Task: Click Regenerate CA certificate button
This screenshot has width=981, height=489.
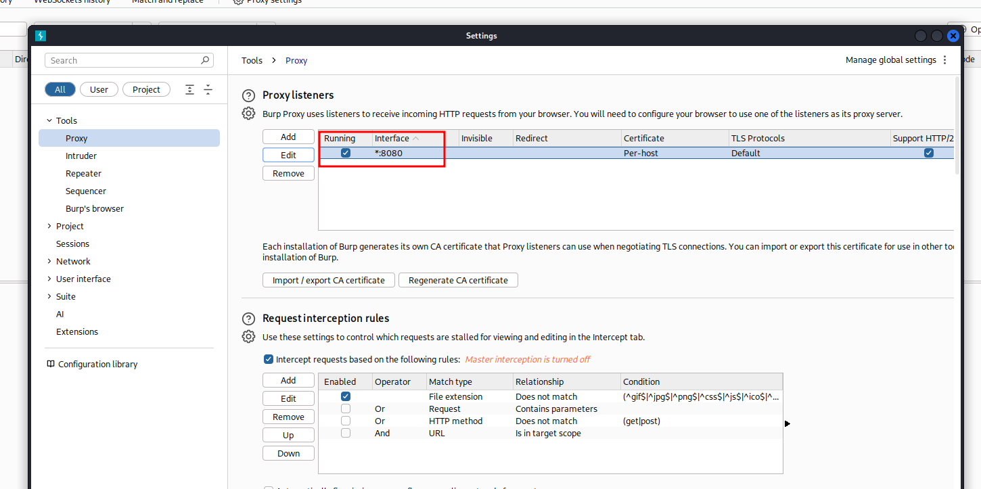Action: (458, 280)
